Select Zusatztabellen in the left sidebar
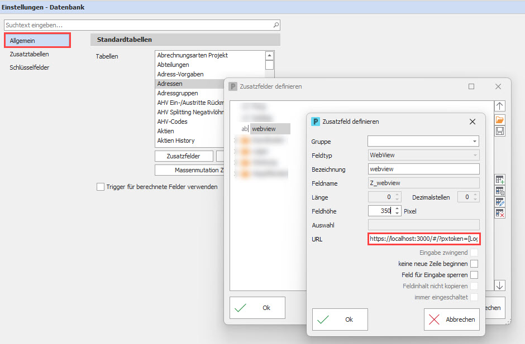This screenshot has height=344, width=525. point(29,54)
